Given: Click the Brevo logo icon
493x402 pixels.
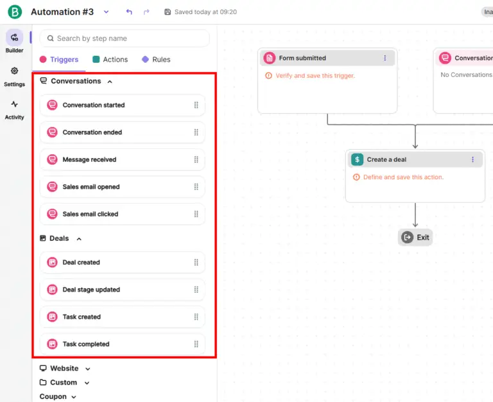Looking at the screenshot, I should point(14,12).
